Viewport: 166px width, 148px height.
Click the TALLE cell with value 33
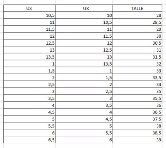pos(137,71)
